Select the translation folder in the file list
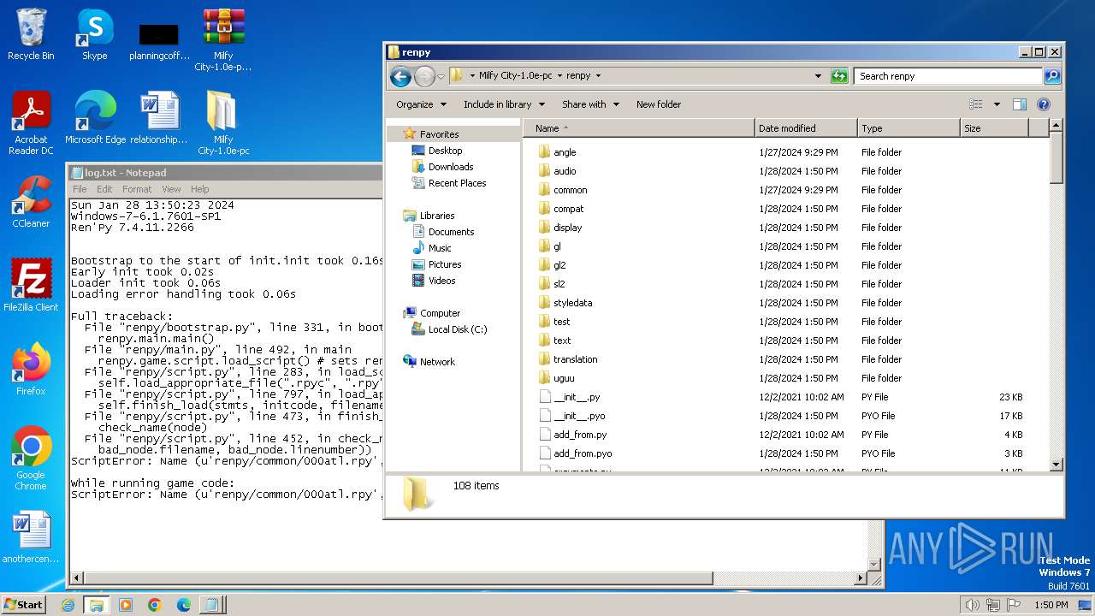Screen dimensions: 1095x616 point(575,359)
